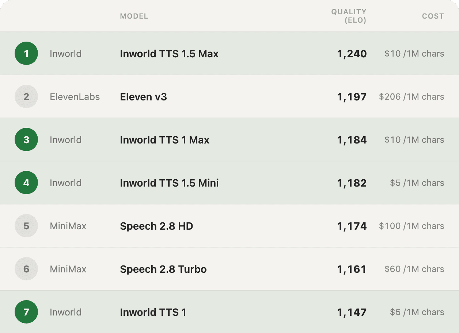Click the green rank 3 badge
Screen dimensions: 459x333
(x=26, y=140)
